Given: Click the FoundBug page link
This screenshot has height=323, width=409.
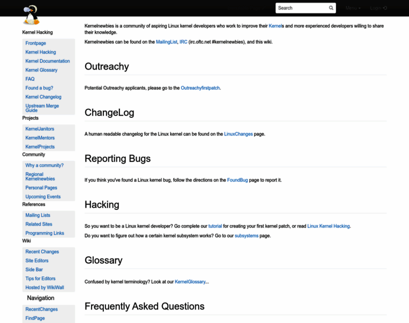Looking at the screenshot, I should [x=237, y=180].
